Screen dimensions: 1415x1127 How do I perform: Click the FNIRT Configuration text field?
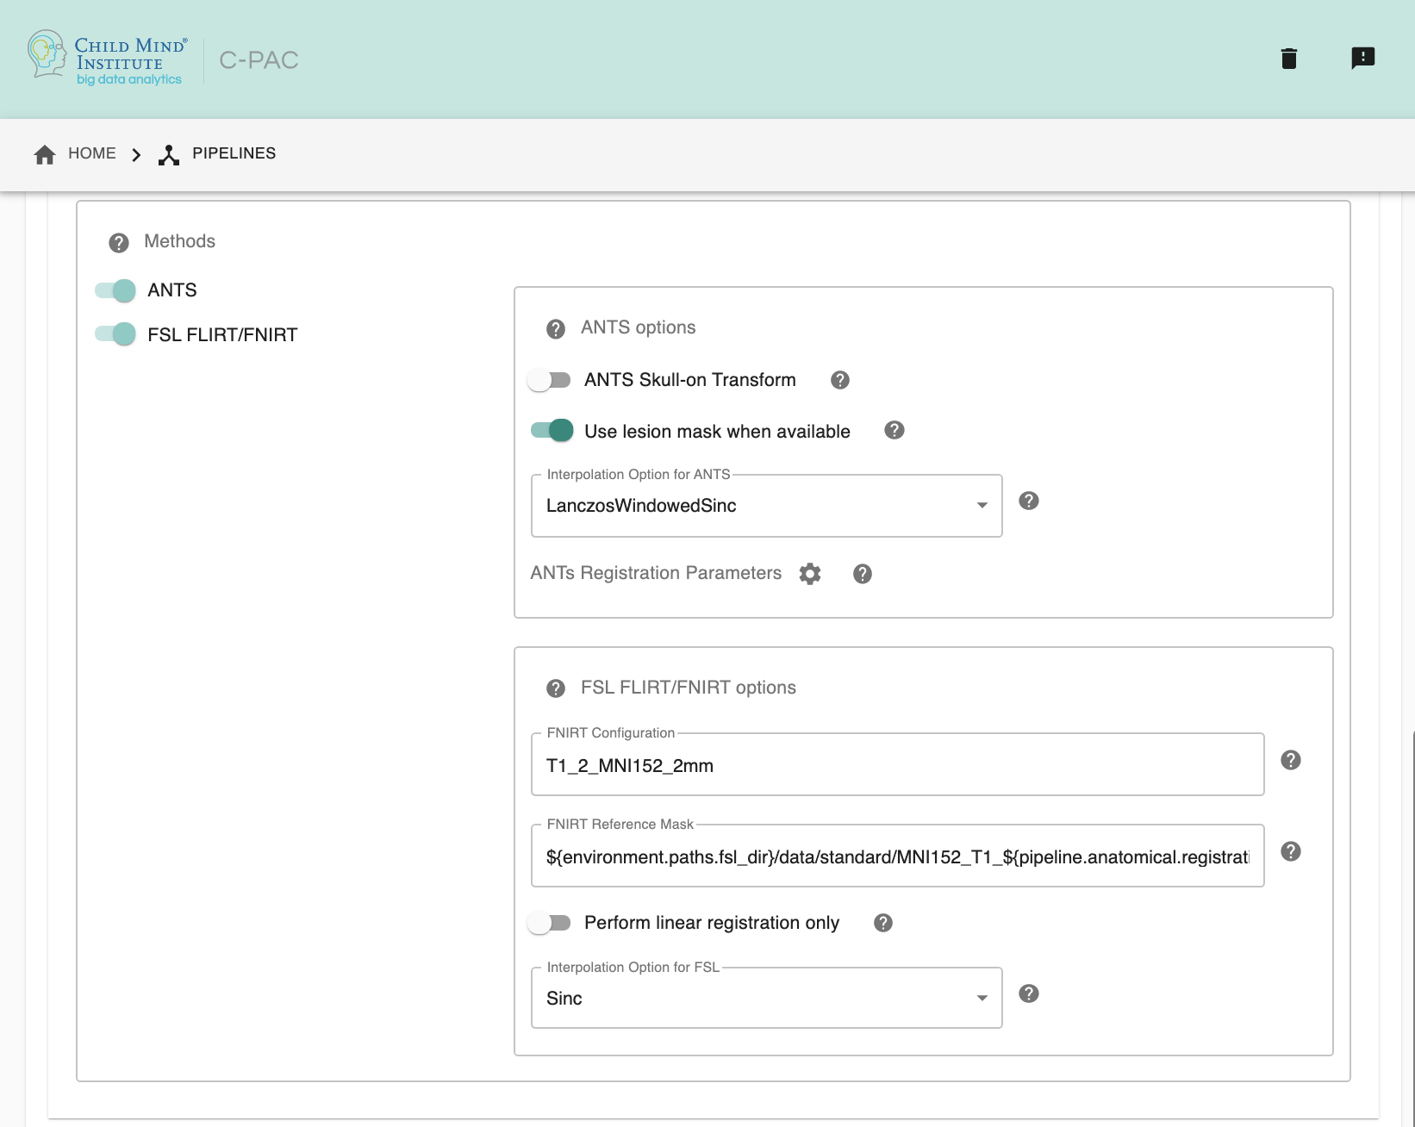coord(897,766)
